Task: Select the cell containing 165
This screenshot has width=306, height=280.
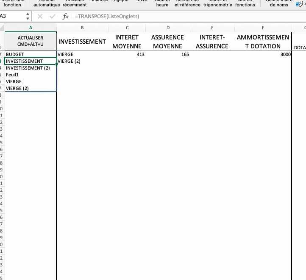Action: pos(168,54)
